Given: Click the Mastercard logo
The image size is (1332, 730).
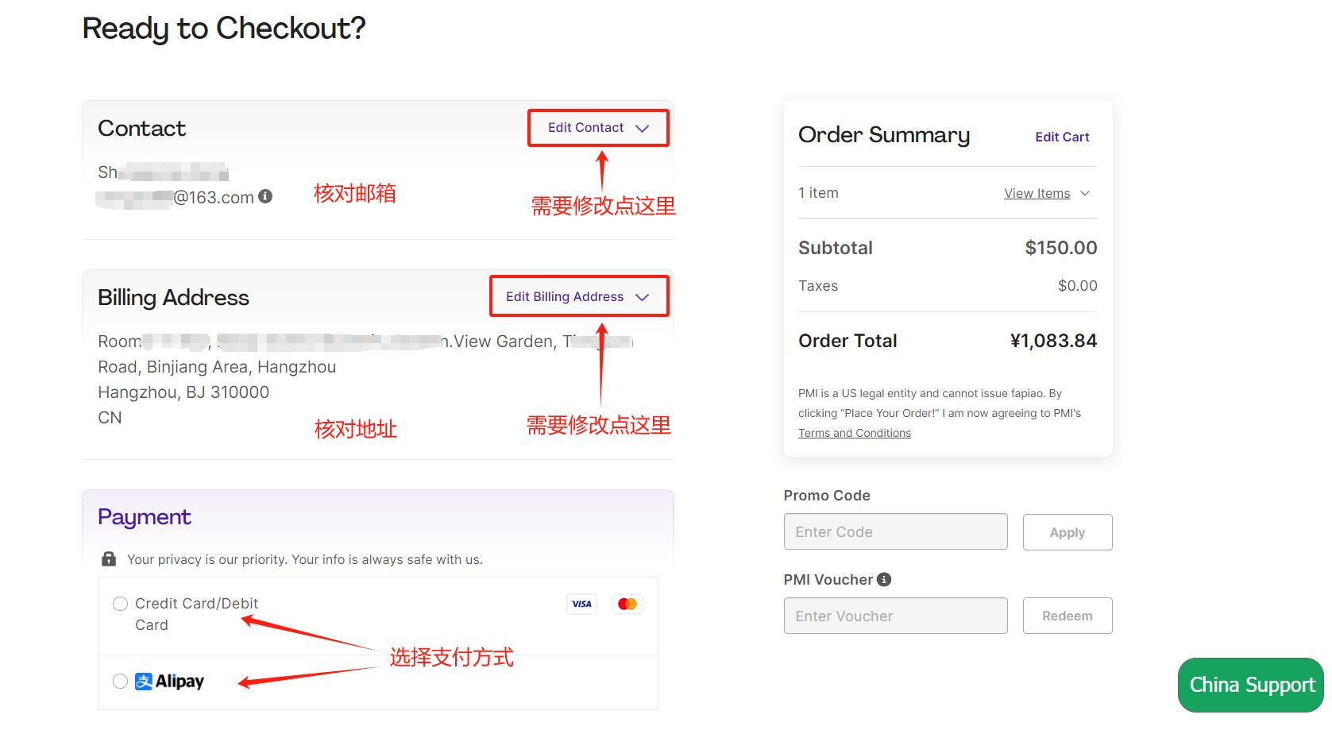Looking at the screenshot, I should click(627, 604).
